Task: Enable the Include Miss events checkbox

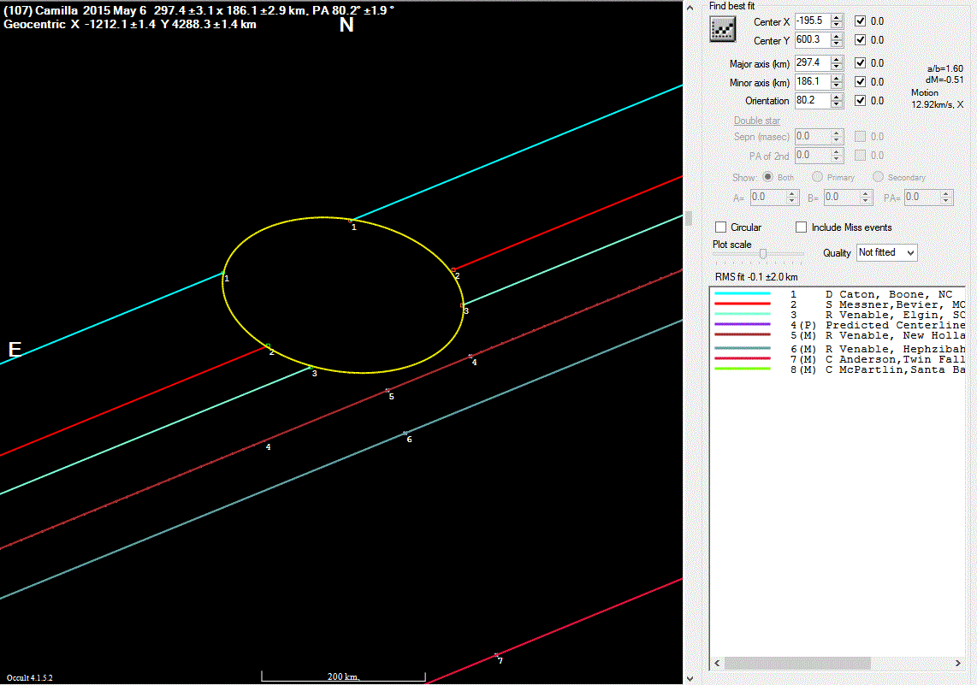Action: pyautogui.click(x=802, y=227)
